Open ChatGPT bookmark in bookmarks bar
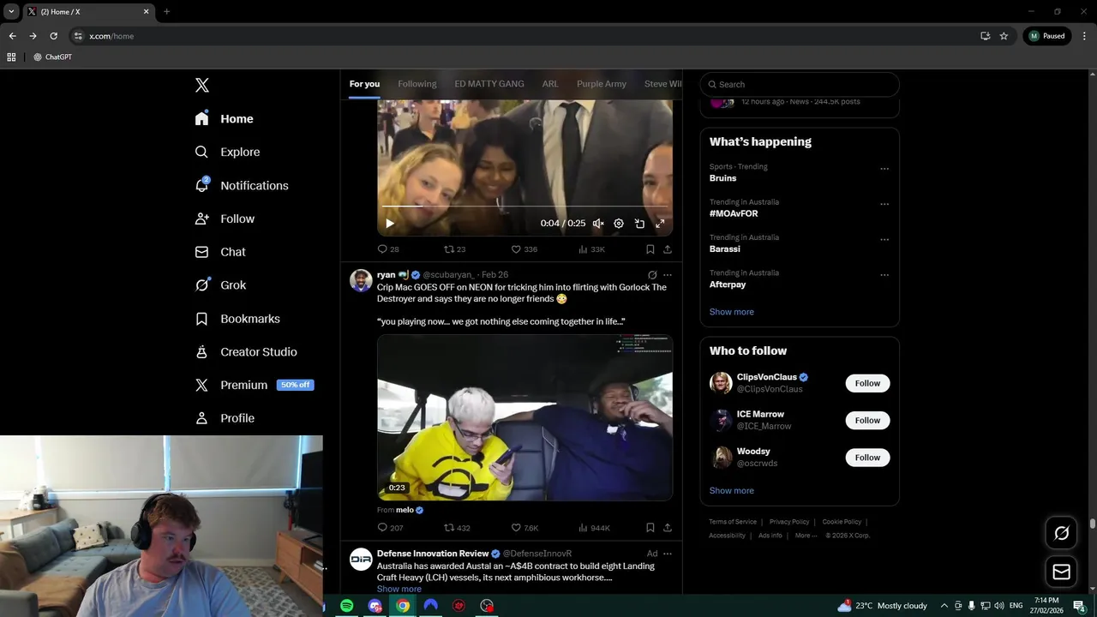Screen dimensions: 1097x617 pos(52,57)
